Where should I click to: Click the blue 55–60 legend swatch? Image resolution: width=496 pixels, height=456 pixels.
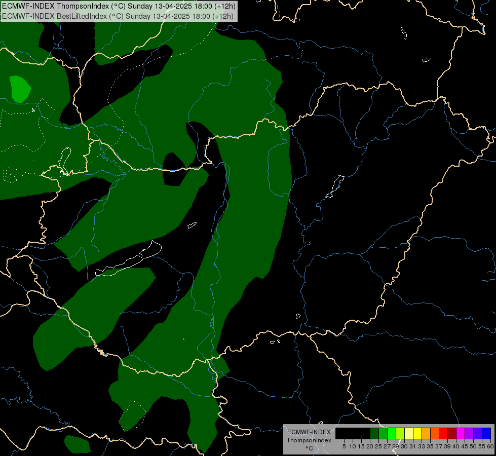click(x=486, y=433)
